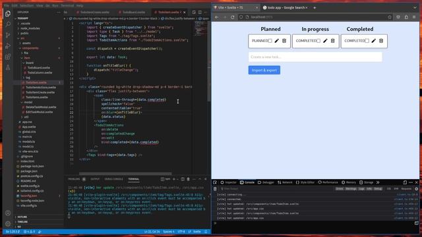Go back in the browser

(217, 17)
